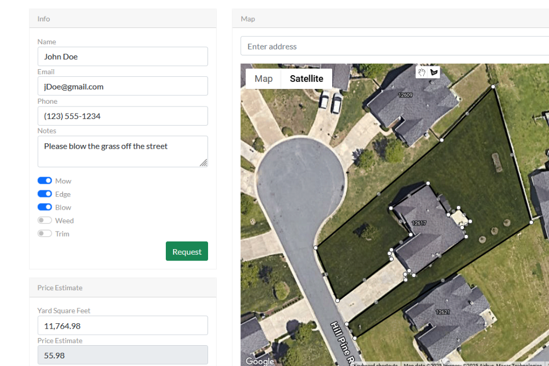Image resolution: width=549 pixels, height=366 pixels.
Task: Grab the notes textarea resize handle
Action: (204, 162)
